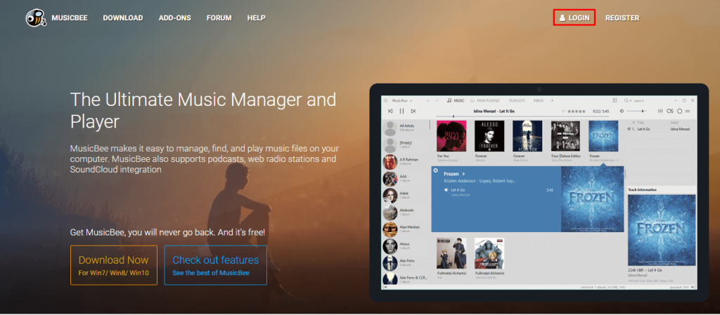This screenshot has width=720, height=315.
Task: Select the [Empty] artist entry
Action: (x=406, y=145)
